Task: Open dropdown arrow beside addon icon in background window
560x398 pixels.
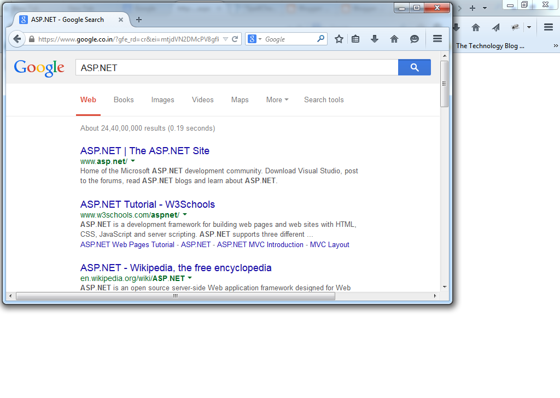Action: pos(529,27)
